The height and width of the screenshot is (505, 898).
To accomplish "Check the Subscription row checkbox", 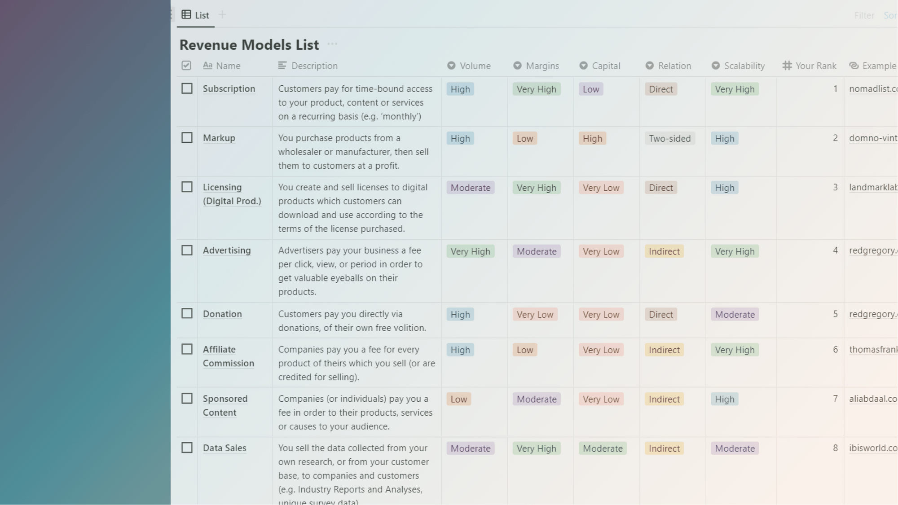I will [x=187, y=88].
